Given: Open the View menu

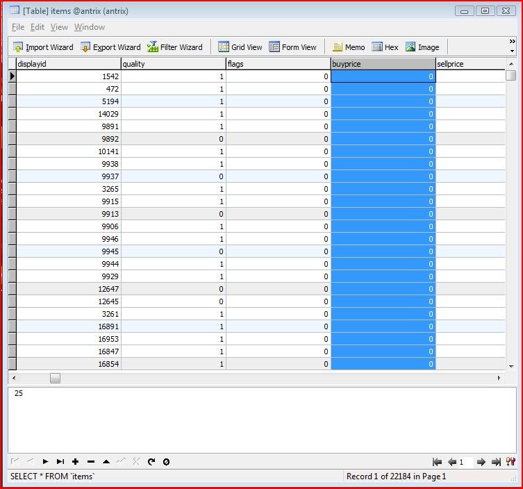Looking at the screenshot, I should pos(59,27).
